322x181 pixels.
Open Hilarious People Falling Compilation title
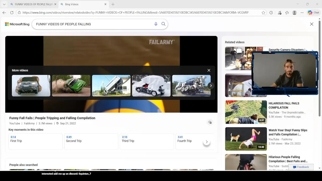pyautogui.click(x=288, y=159)
